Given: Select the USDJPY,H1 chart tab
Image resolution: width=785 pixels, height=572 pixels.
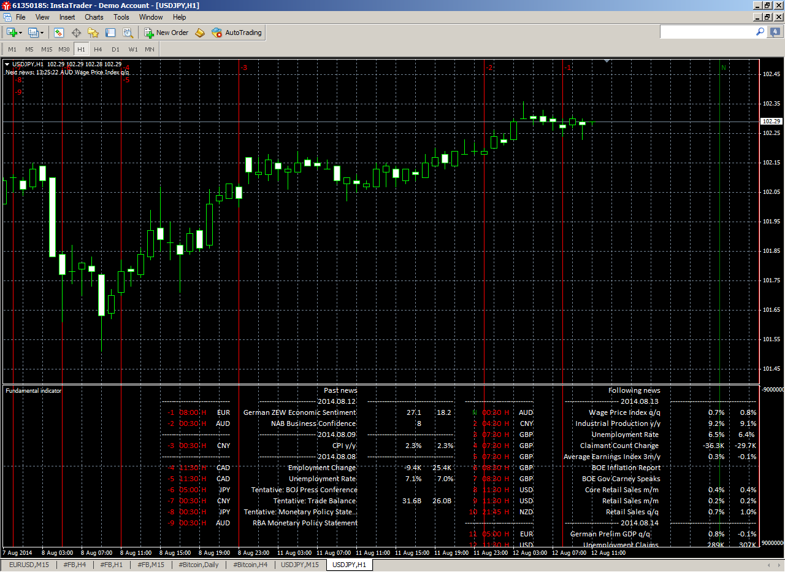Looking at the screenshot, I should (349, 565).
